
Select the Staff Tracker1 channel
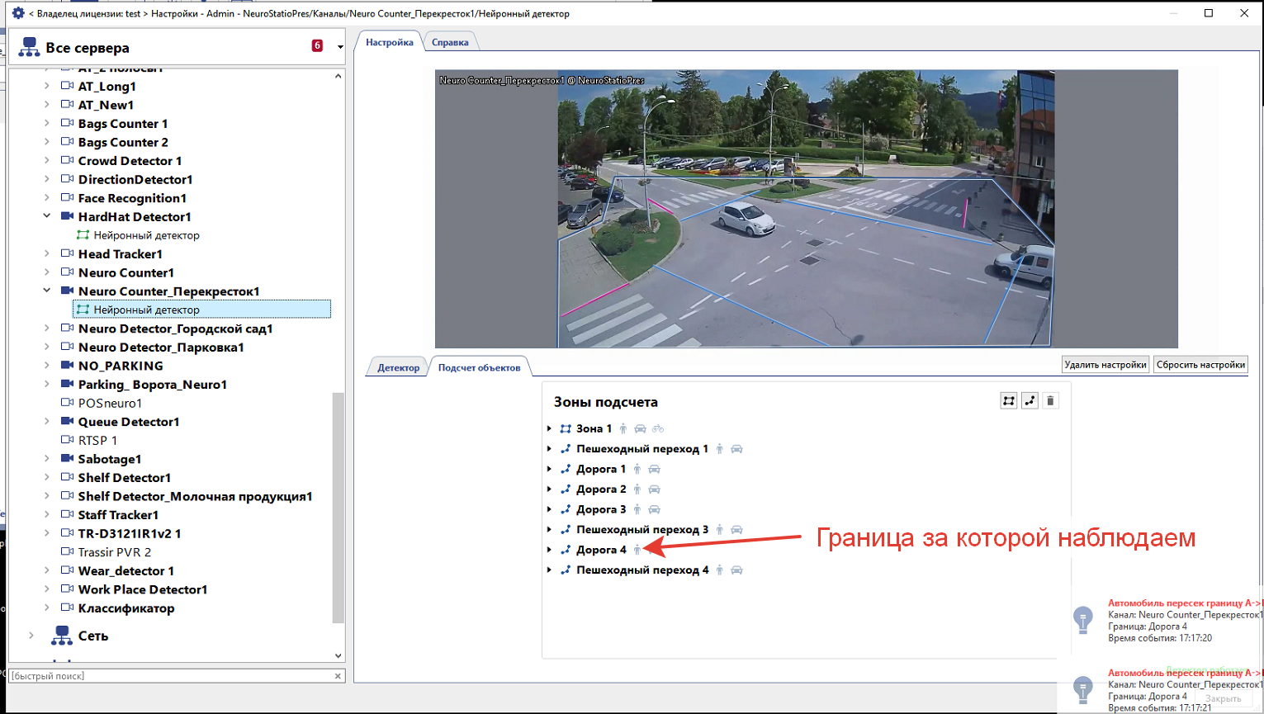[118, 515]
